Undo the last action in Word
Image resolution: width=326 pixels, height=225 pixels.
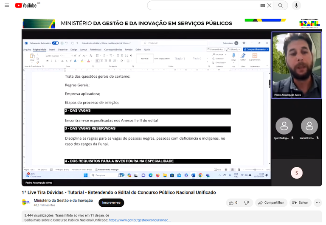click(x=67, y=43)
